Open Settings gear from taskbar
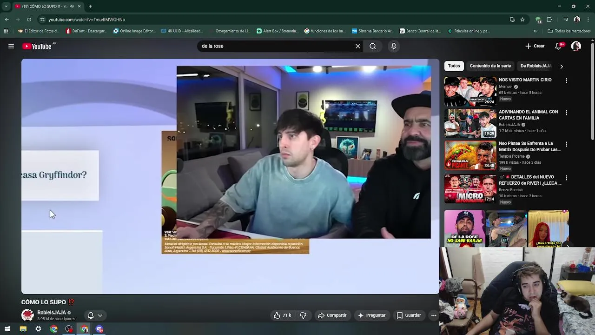This screenshot has width=595, height=335. pyautogui.click(x=38, y=329)
